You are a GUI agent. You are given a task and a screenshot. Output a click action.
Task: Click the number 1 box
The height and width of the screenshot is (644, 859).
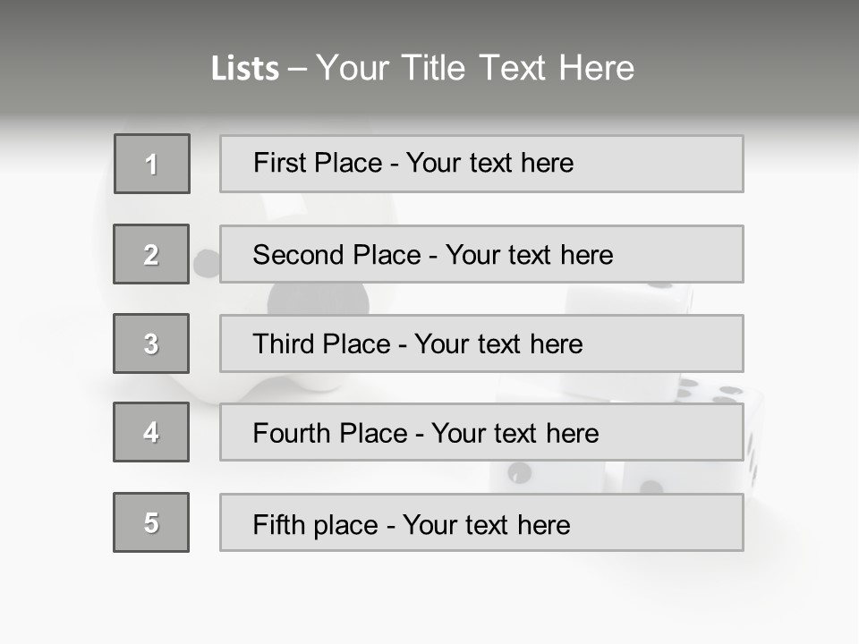pos(152,164)
